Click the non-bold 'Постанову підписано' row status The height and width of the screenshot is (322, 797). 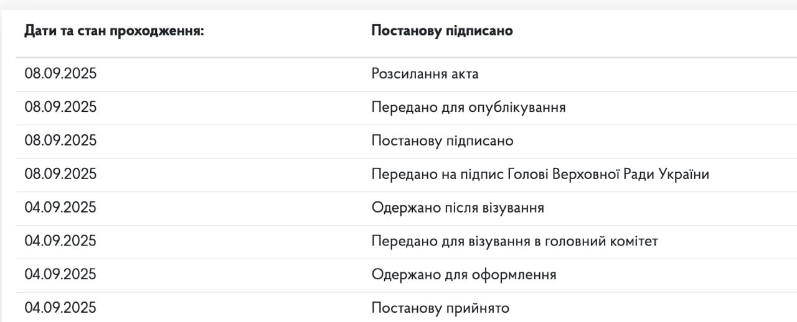442,141
